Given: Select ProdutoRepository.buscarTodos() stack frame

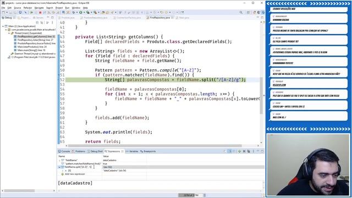Looking at the screenshot, I should click(35, 43).
